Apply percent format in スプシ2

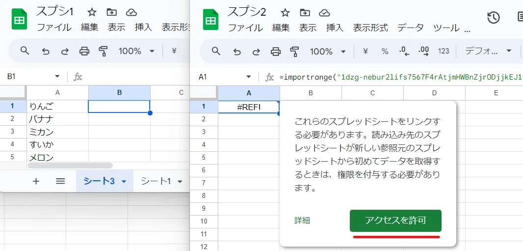point(385,52)
